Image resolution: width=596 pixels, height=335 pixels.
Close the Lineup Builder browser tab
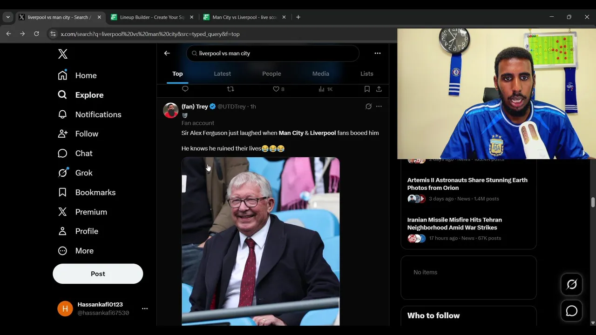(191, 17)
